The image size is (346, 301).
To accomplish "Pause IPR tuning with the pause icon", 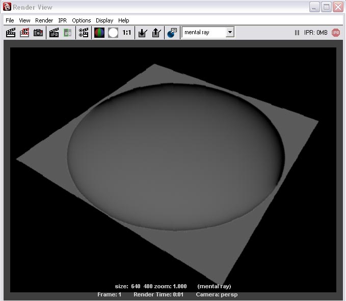I will click(297, 33).
